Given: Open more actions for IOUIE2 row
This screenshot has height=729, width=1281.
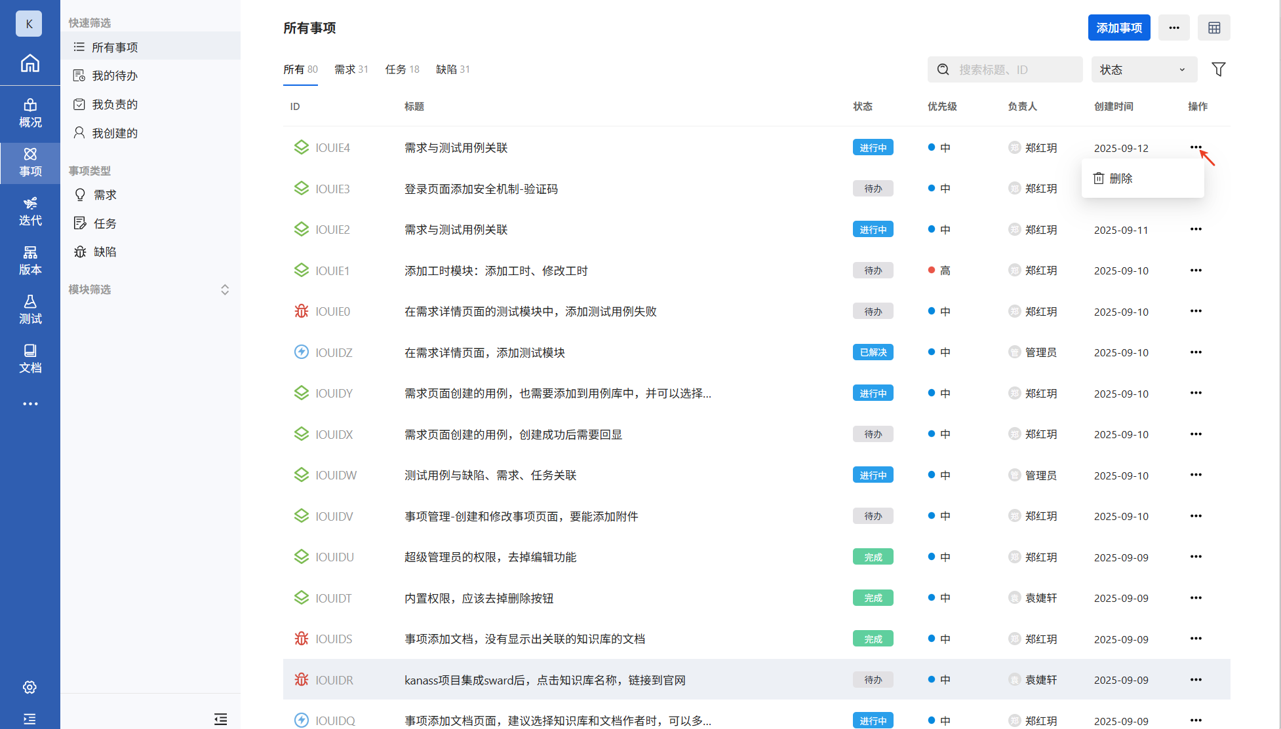Looking at the screenshot, I should click(1195, 230).
